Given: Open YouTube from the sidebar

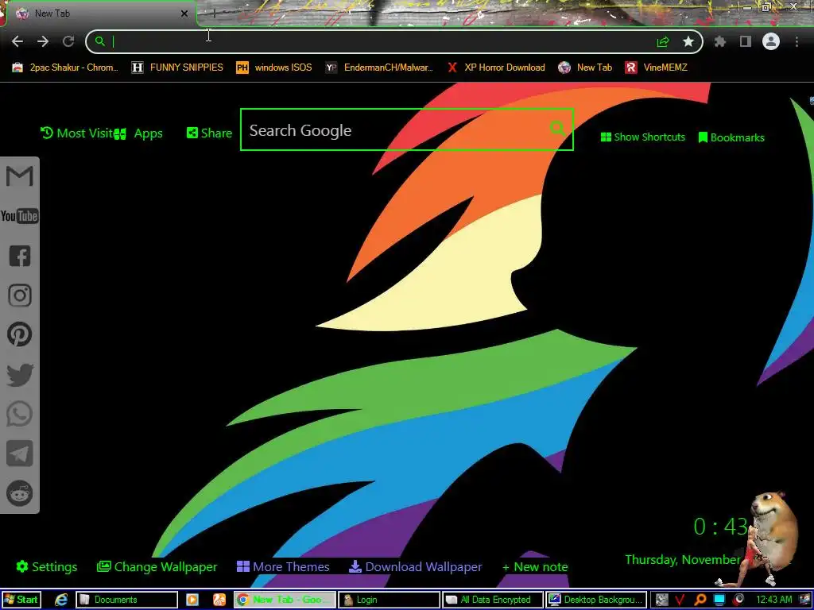Looking at the screenshot, I should click(20, 216).
